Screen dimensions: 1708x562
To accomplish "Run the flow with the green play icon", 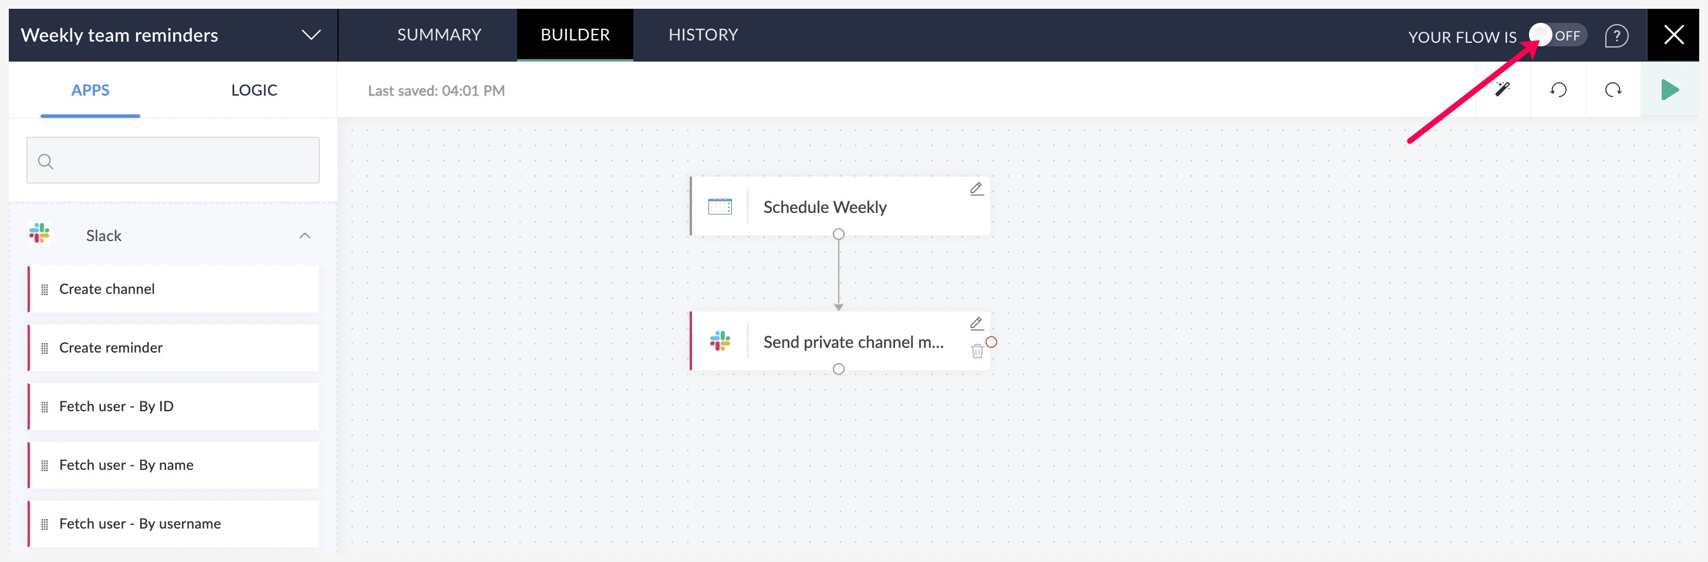I will tap(1671, 90).
